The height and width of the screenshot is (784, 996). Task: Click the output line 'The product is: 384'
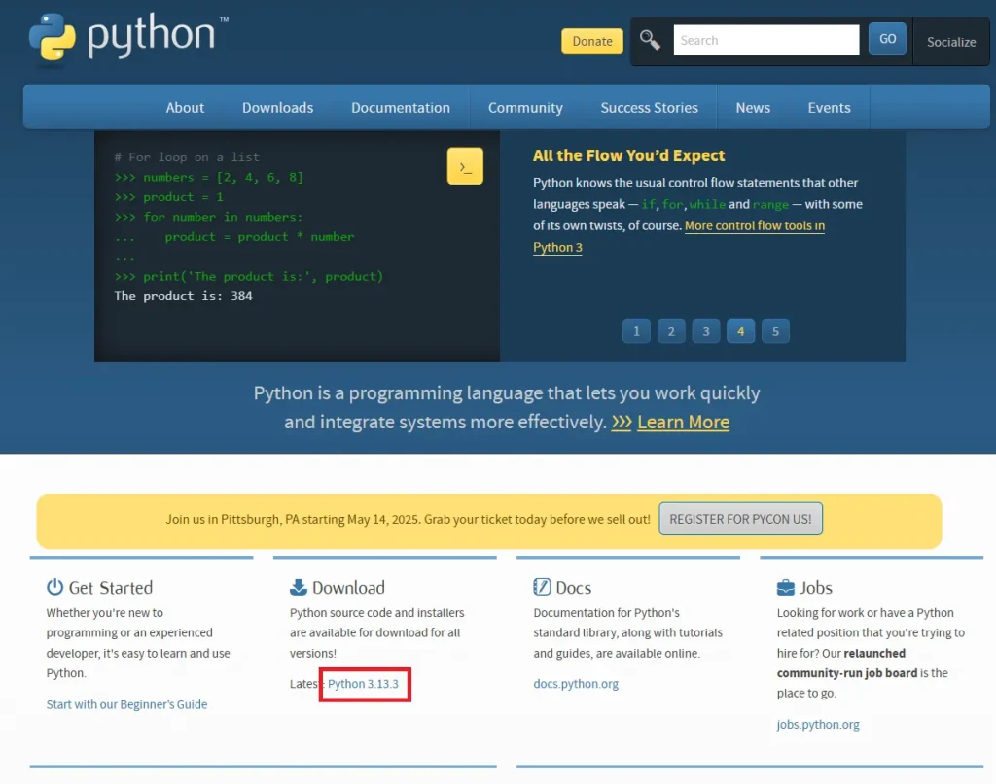click(x=184, y=296)
